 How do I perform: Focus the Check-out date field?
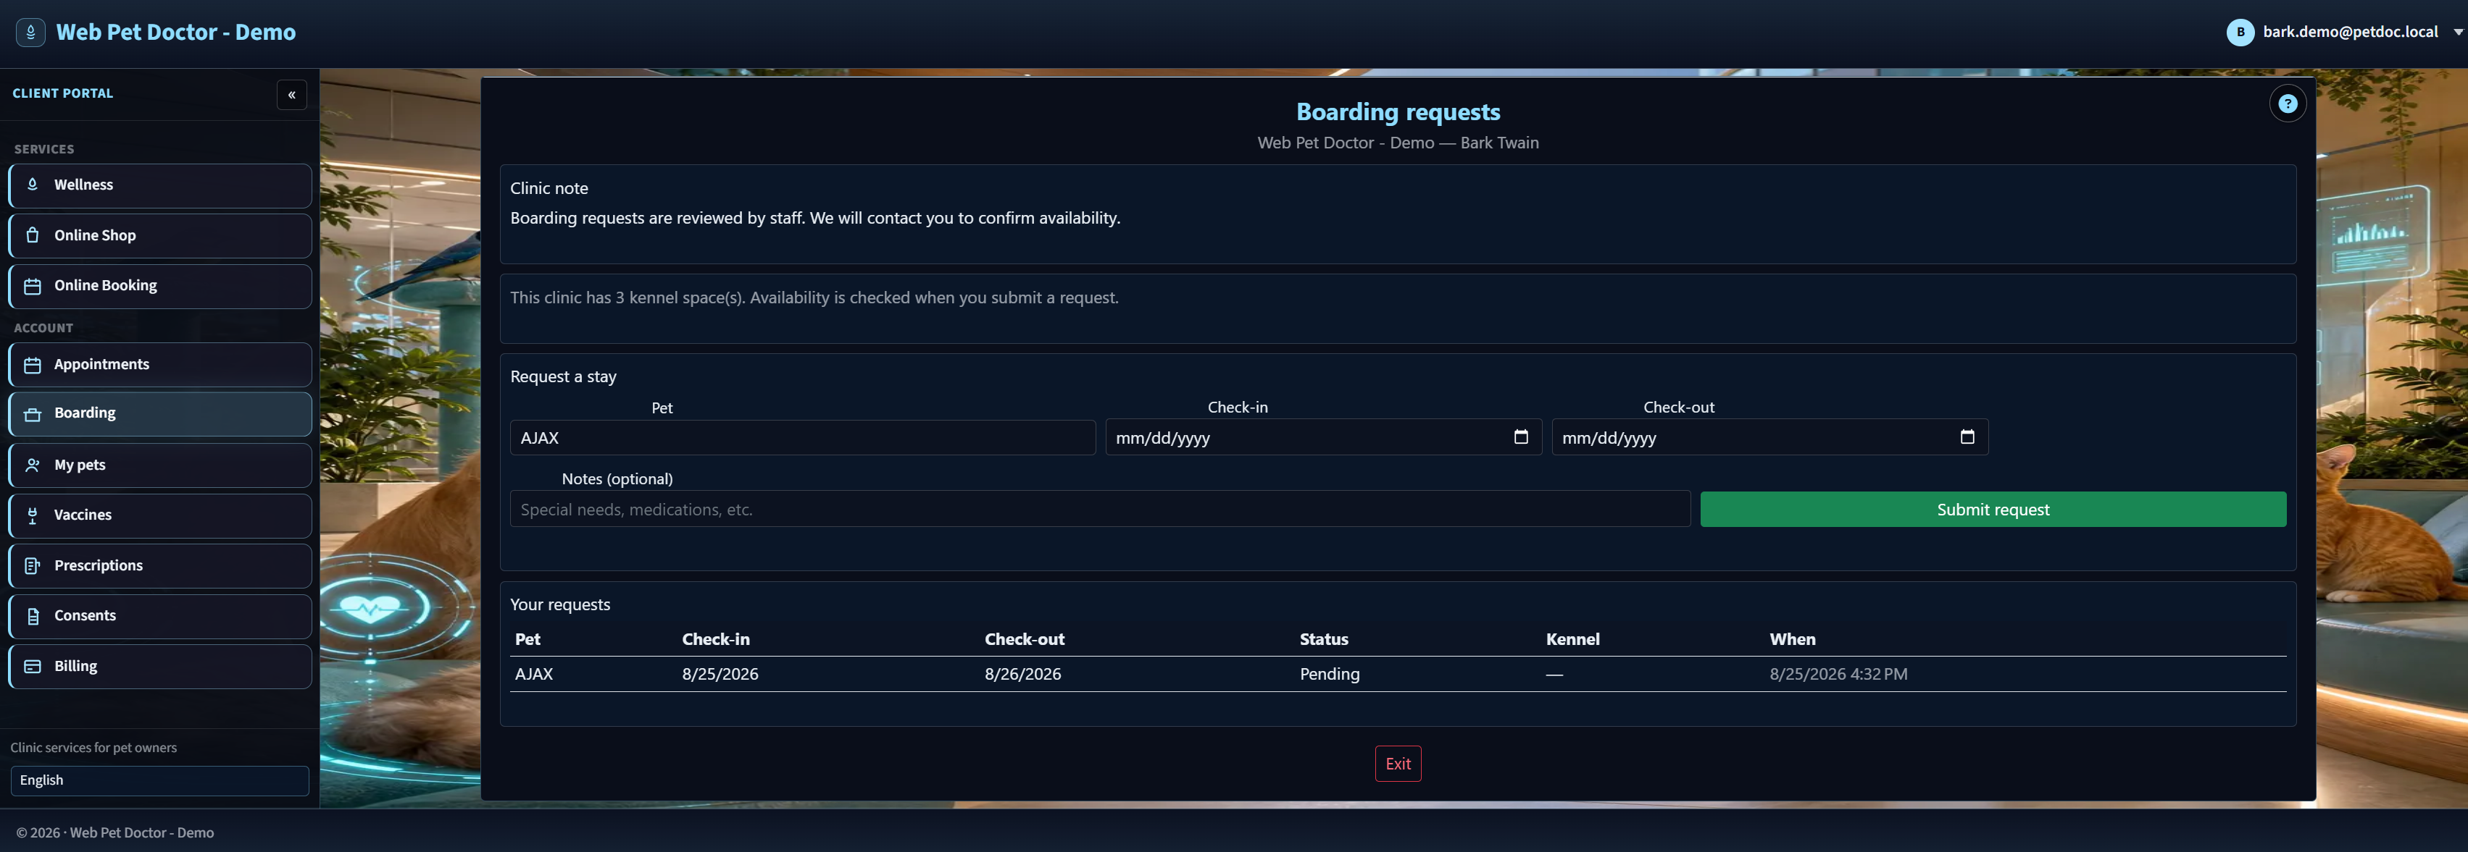click(1769, 437)
